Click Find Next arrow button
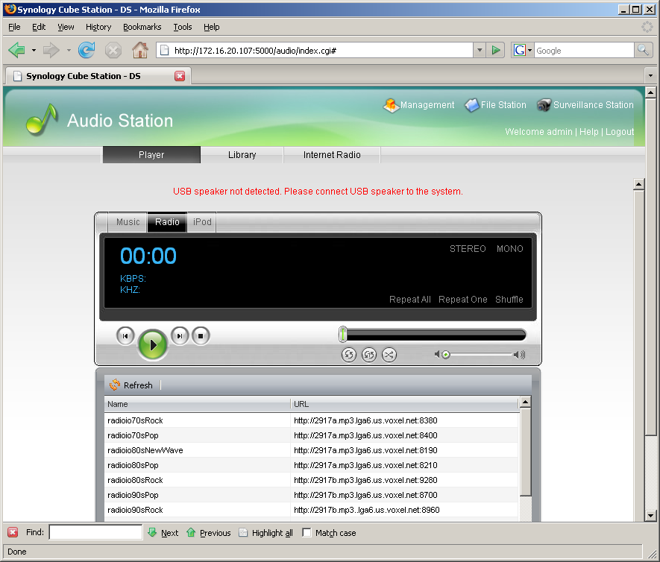660x562 pixels. (x=163, y=532)
